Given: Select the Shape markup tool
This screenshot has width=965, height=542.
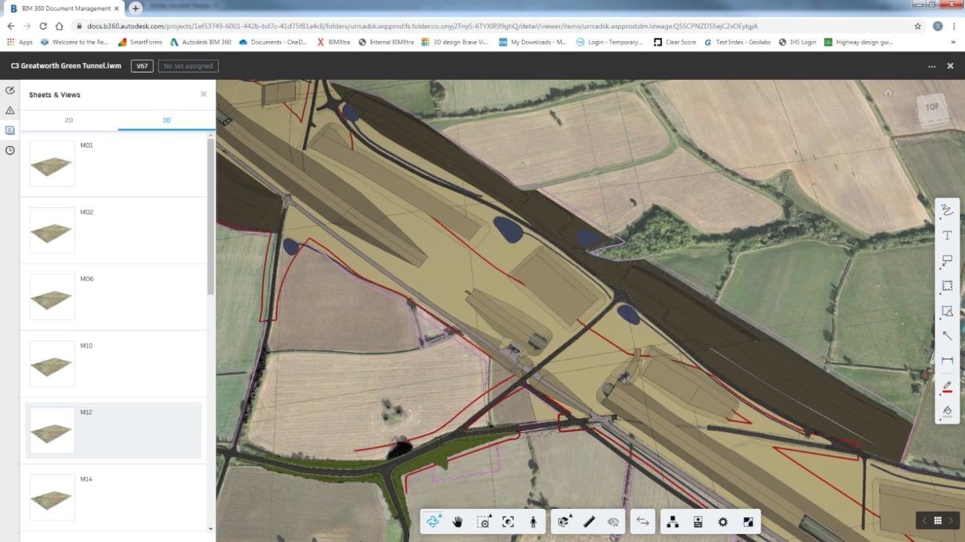Looking at the screenshot, I should pyautogui.click(x=947, y=311).
